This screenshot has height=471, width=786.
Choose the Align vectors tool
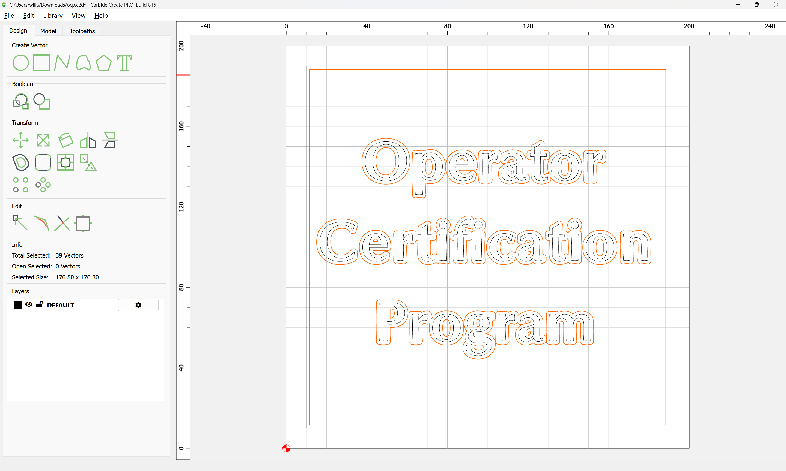tap(110, 140)
